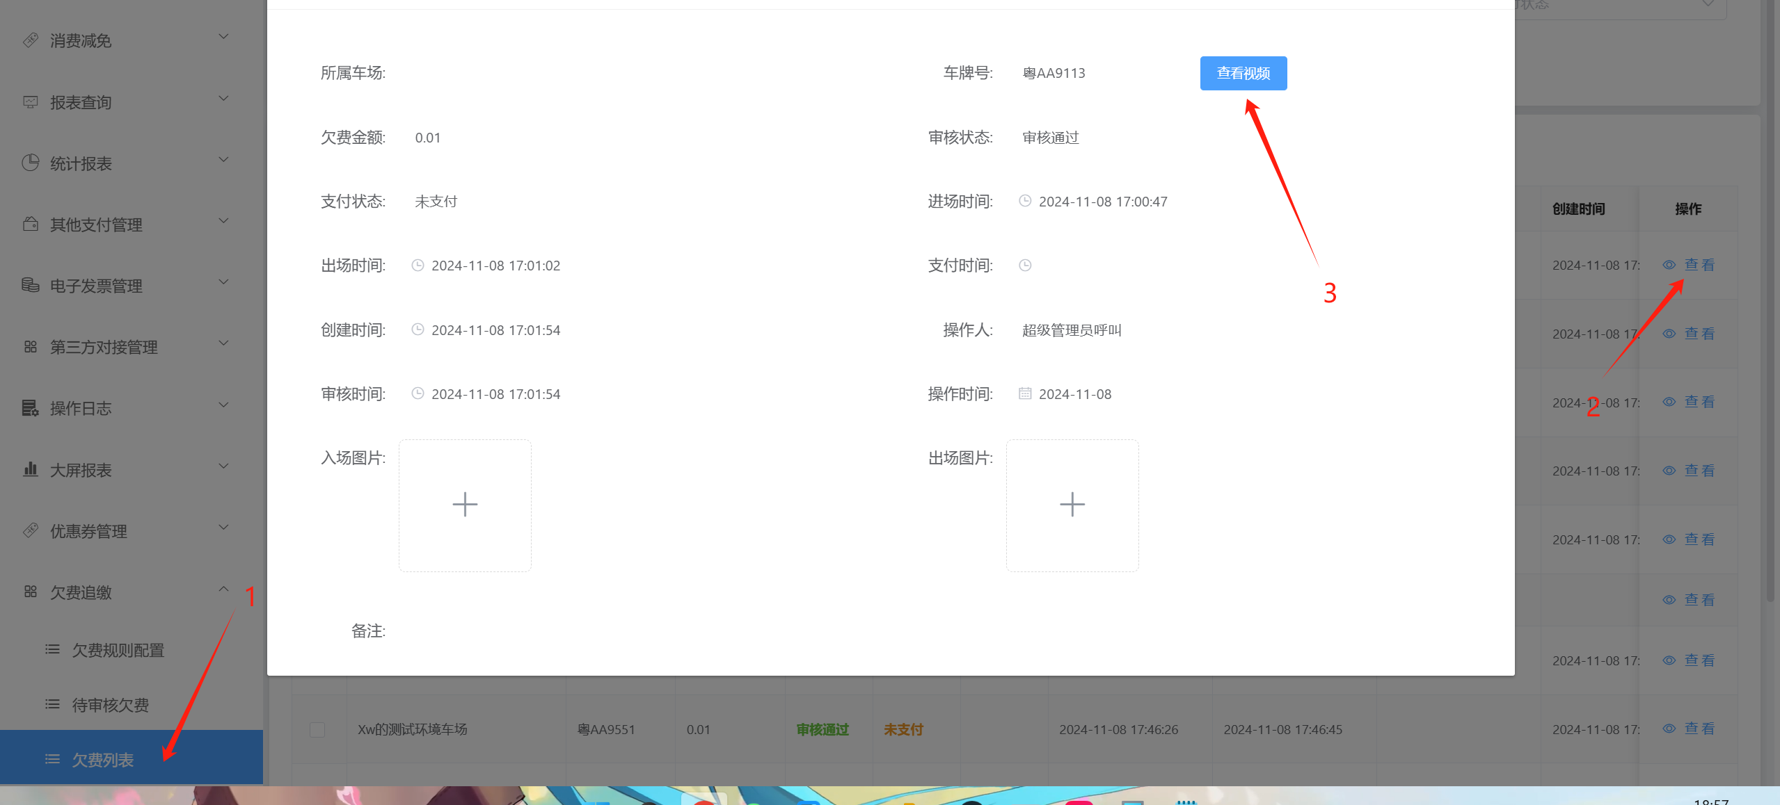
Task: Click 查看 link in the 粤AA9551 row
Action: (x=1689, y=729)
